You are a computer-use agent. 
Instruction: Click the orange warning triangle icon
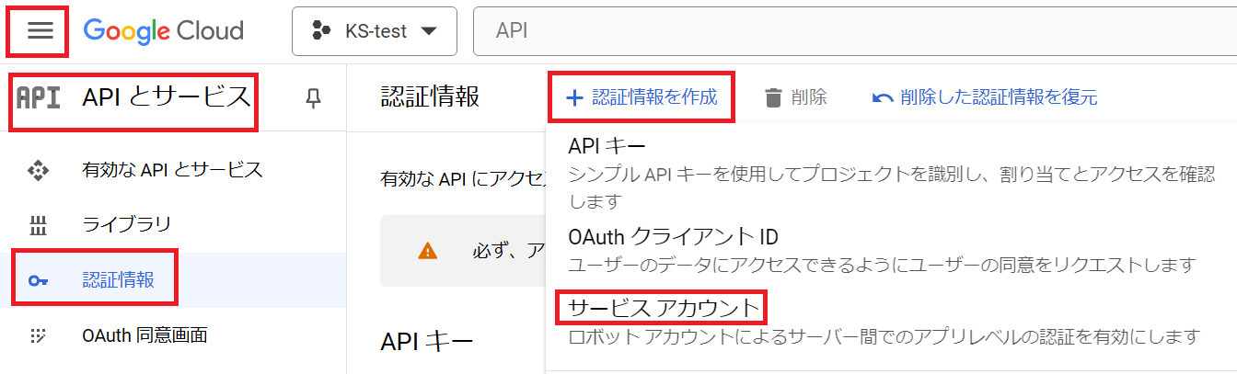[427, 251]
